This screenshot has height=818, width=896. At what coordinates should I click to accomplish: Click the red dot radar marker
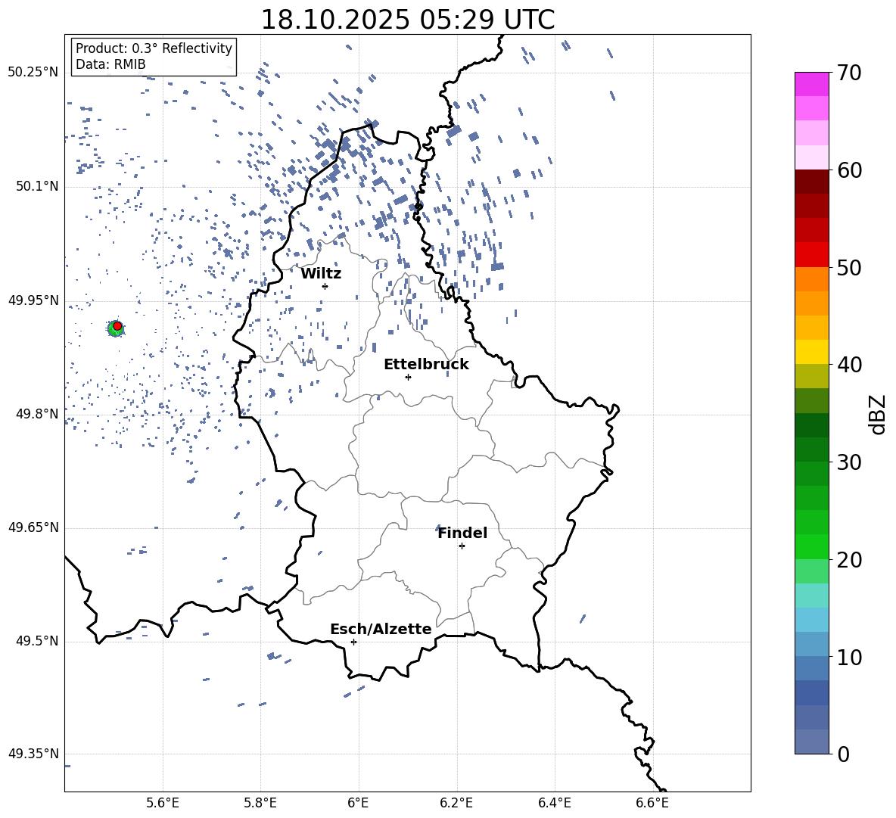pyautogui.click(x=117, y=325)
